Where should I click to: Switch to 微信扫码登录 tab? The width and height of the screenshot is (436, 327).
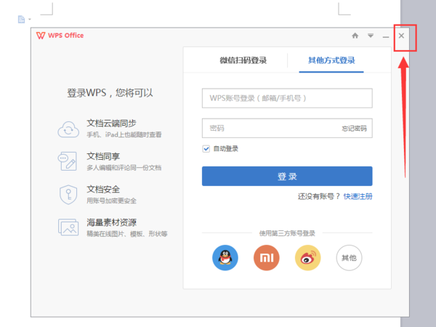[243, 60]
